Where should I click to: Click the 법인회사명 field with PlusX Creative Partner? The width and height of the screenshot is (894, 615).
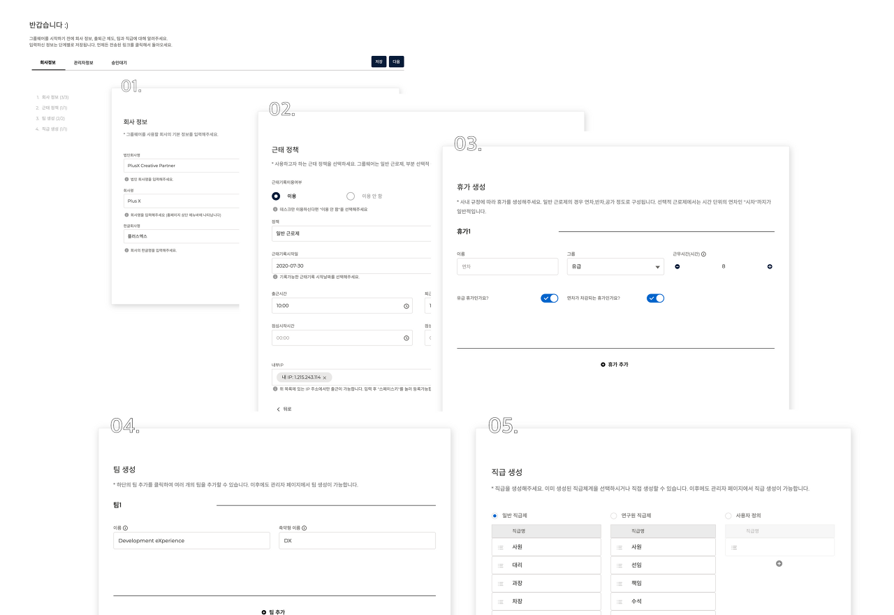coord(182,166)
